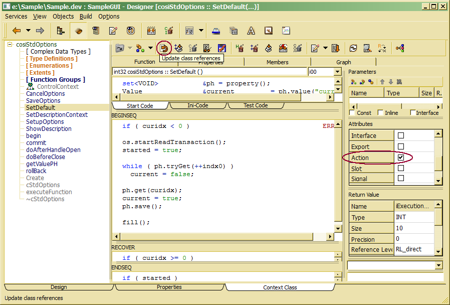Tick the Export attribute checkbox
This screenshot has height=305, width=450.
[x=400, y=146]
